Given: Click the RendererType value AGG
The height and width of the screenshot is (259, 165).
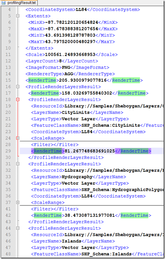Looking at the screenshot, I should pos(69,74).
